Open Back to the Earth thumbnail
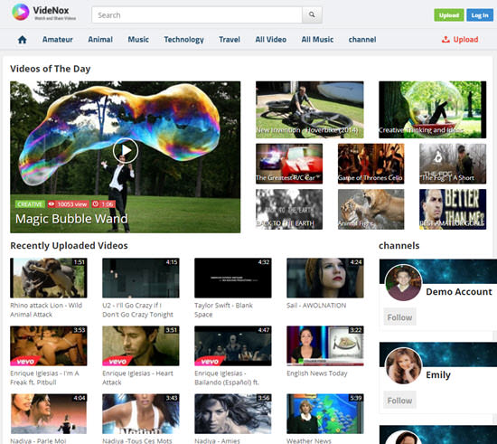 289,209
